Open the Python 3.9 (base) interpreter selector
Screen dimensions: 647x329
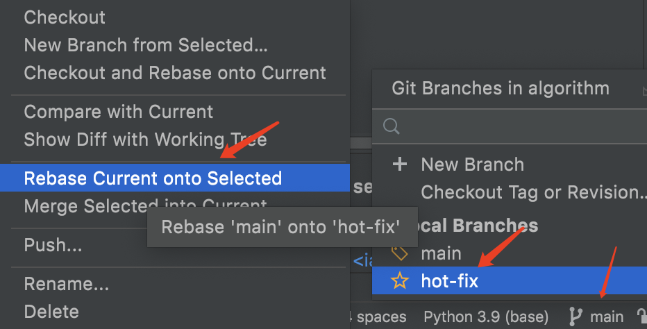tap(486, 317)
